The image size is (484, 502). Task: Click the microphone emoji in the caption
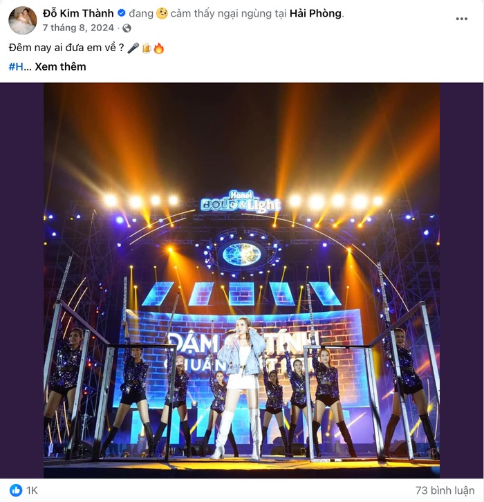point(133,48)
